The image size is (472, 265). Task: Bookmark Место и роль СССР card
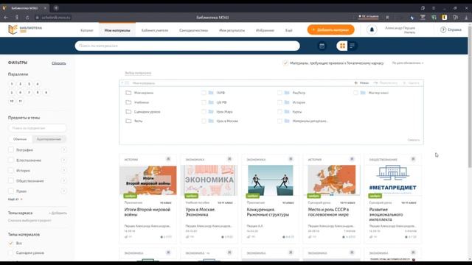(x=352, y=159)
